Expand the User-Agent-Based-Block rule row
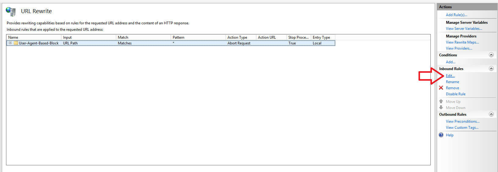This screenshot has width=498, height=172. 10,43
